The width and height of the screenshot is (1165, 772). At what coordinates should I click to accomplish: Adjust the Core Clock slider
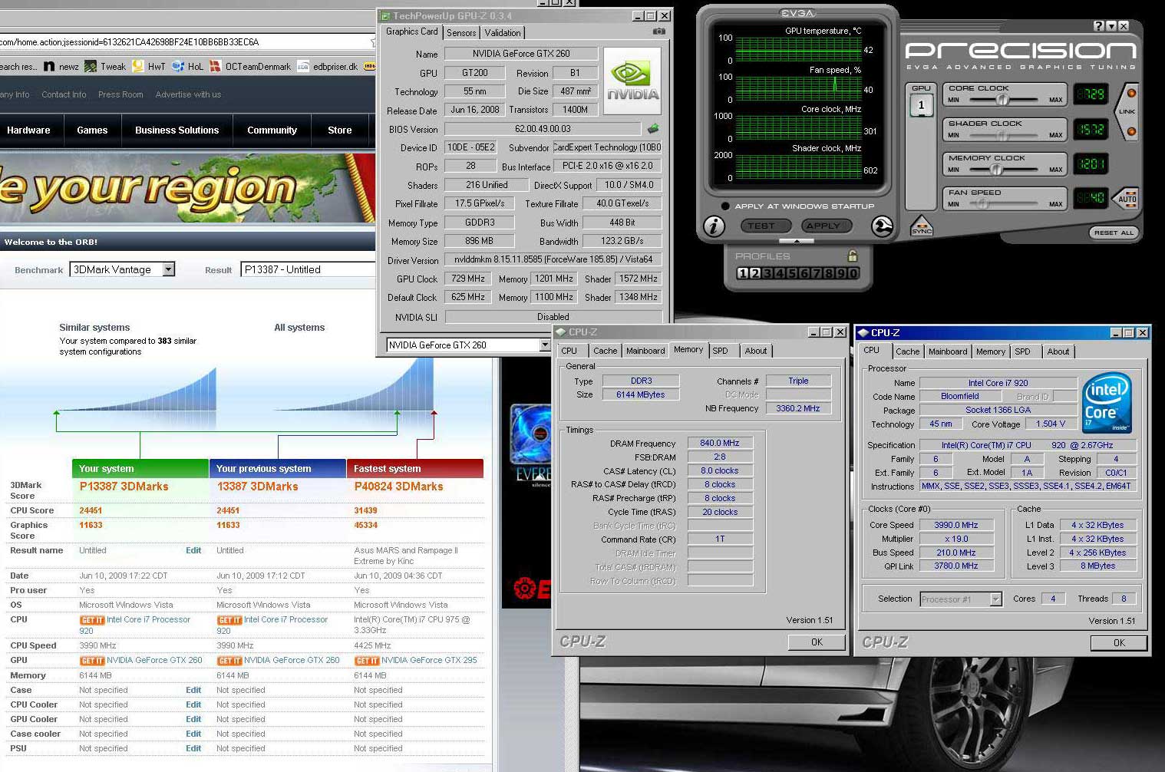click(1002, 100)
